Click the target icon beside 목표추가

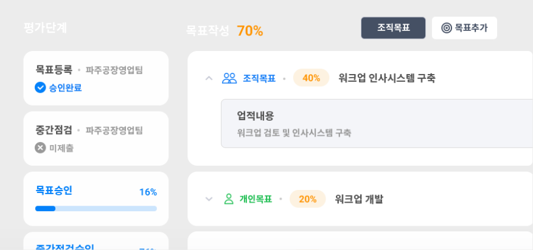(x=447, y=28)
